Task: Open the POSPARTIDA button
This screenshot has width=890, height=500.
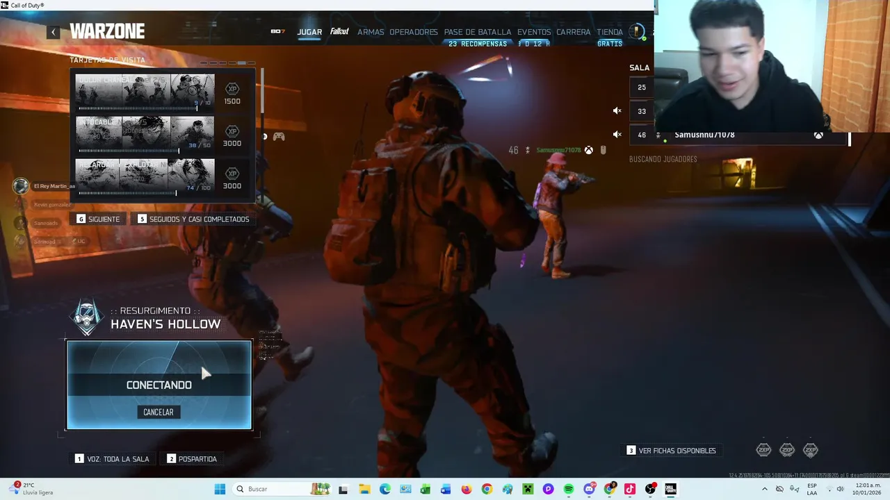Action: click(192, 458)
